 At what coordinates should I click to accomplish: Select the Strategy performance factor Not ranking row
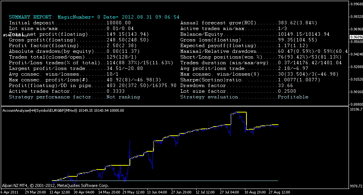coord(74,97)
